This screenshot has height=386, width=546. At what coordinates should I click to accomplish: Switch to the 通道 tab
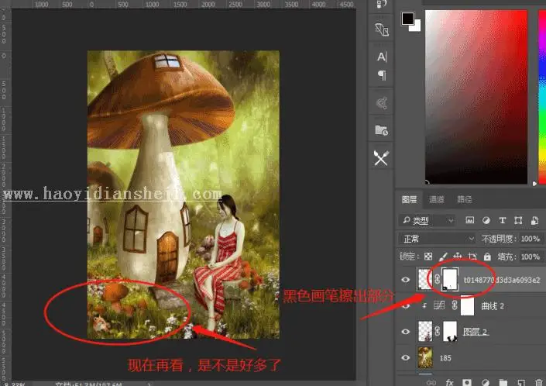436,199
